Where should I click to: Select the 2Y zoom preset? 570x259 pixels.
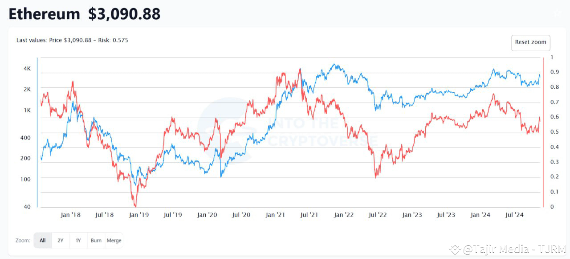pos(61,240)
